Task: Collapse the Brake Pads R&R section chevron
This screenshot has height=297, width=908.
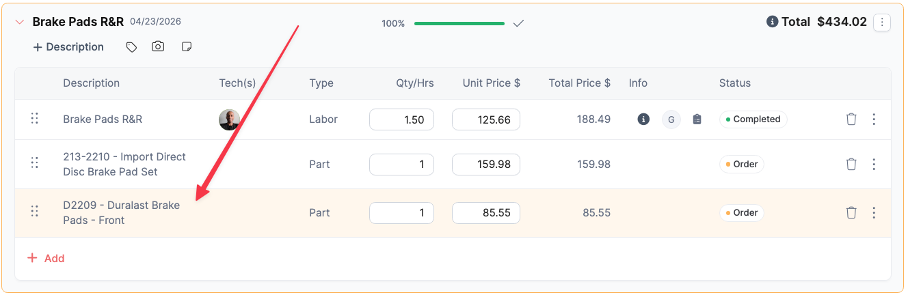Action: (x=20, y=22)
